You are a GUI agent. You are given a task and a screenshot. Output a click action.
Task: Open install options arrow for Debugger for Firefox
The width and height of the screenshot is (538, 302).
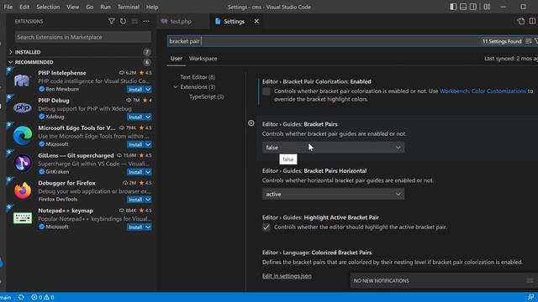pyautogui.click(x=148, y=200)
